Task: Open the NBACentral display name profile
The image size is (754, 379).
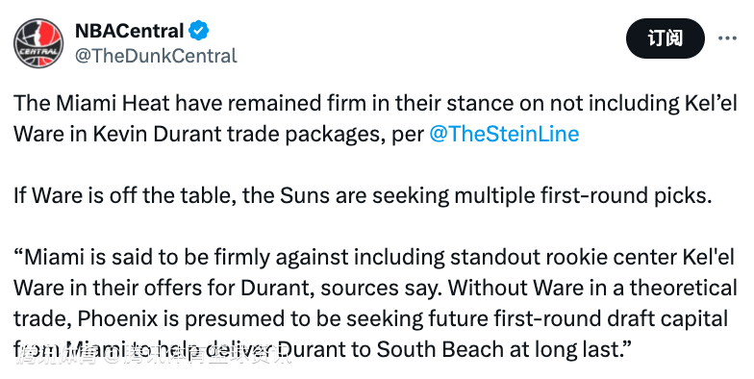Action: click(x=129, y=31)
